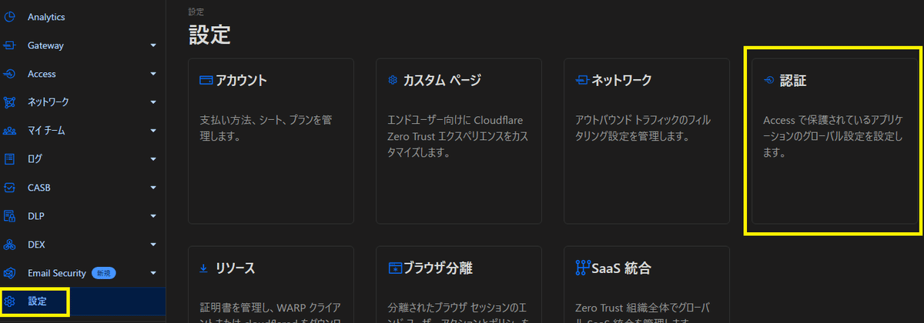Select the CASB sidebar item
The image size is (924, 323).
click(82, 188)
